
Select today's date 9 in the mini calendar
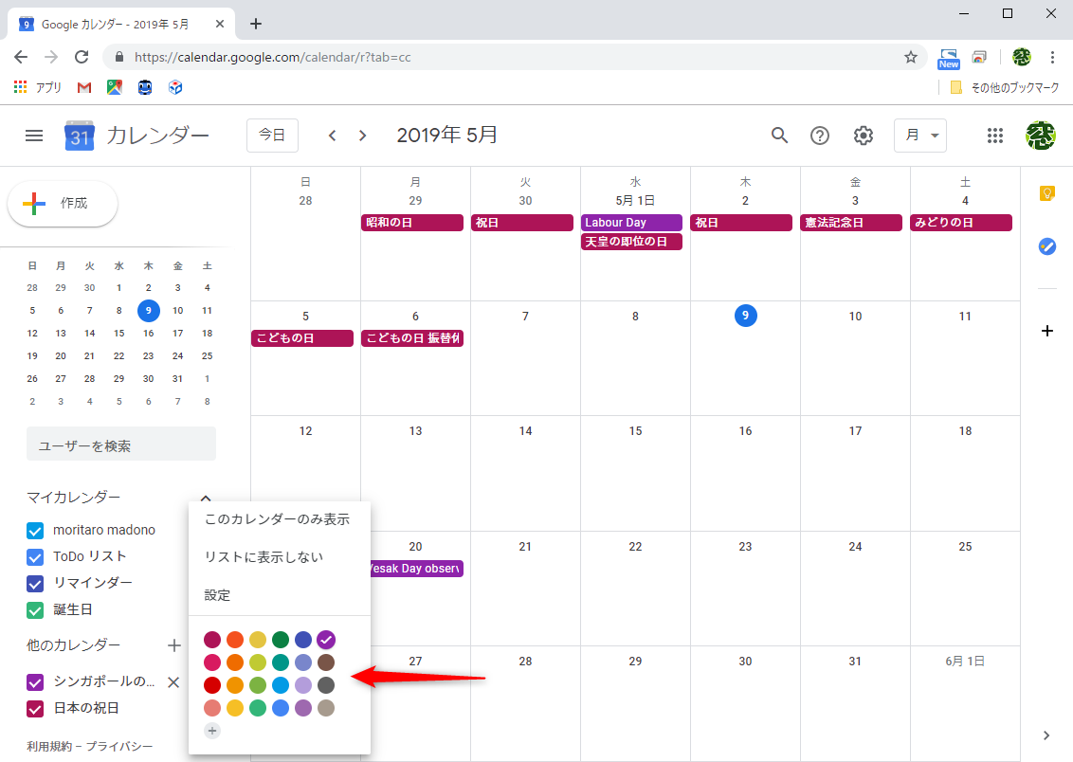tap(148, 310)
